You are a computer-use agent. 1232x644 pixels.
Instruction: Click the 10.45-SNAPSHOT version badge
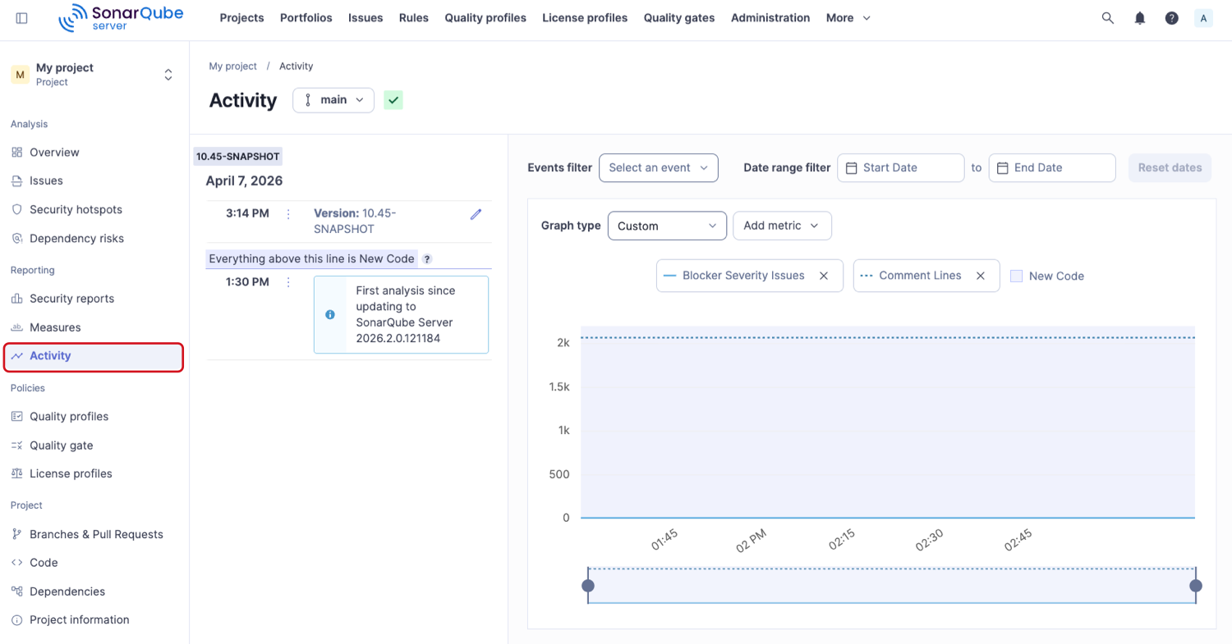238,157
